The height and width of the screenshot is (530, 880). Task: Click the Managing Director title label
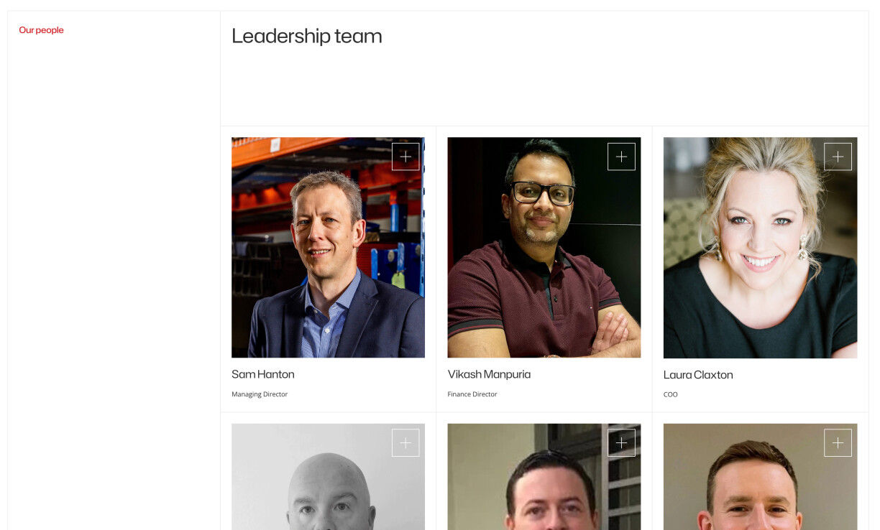(x=260, y=394)
